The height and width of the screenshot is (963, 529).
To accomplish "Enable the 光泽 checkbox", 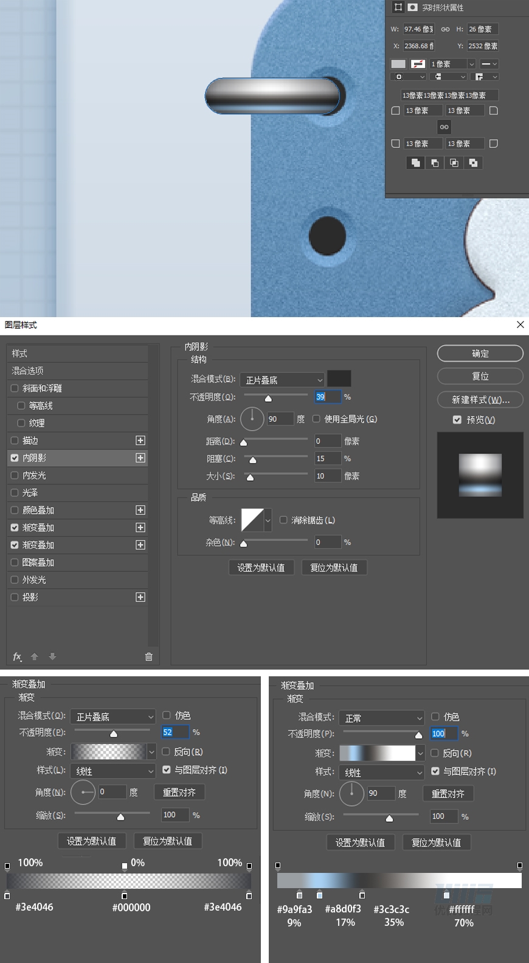I will pos(15,492).
